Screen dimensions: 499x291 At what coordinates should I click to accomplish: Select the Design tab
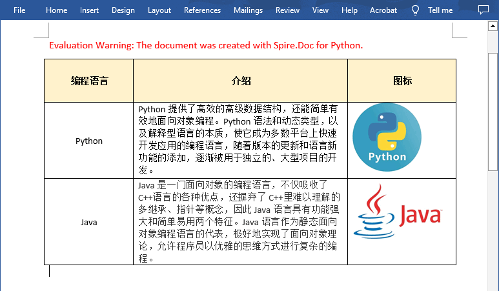click(123, 10)
